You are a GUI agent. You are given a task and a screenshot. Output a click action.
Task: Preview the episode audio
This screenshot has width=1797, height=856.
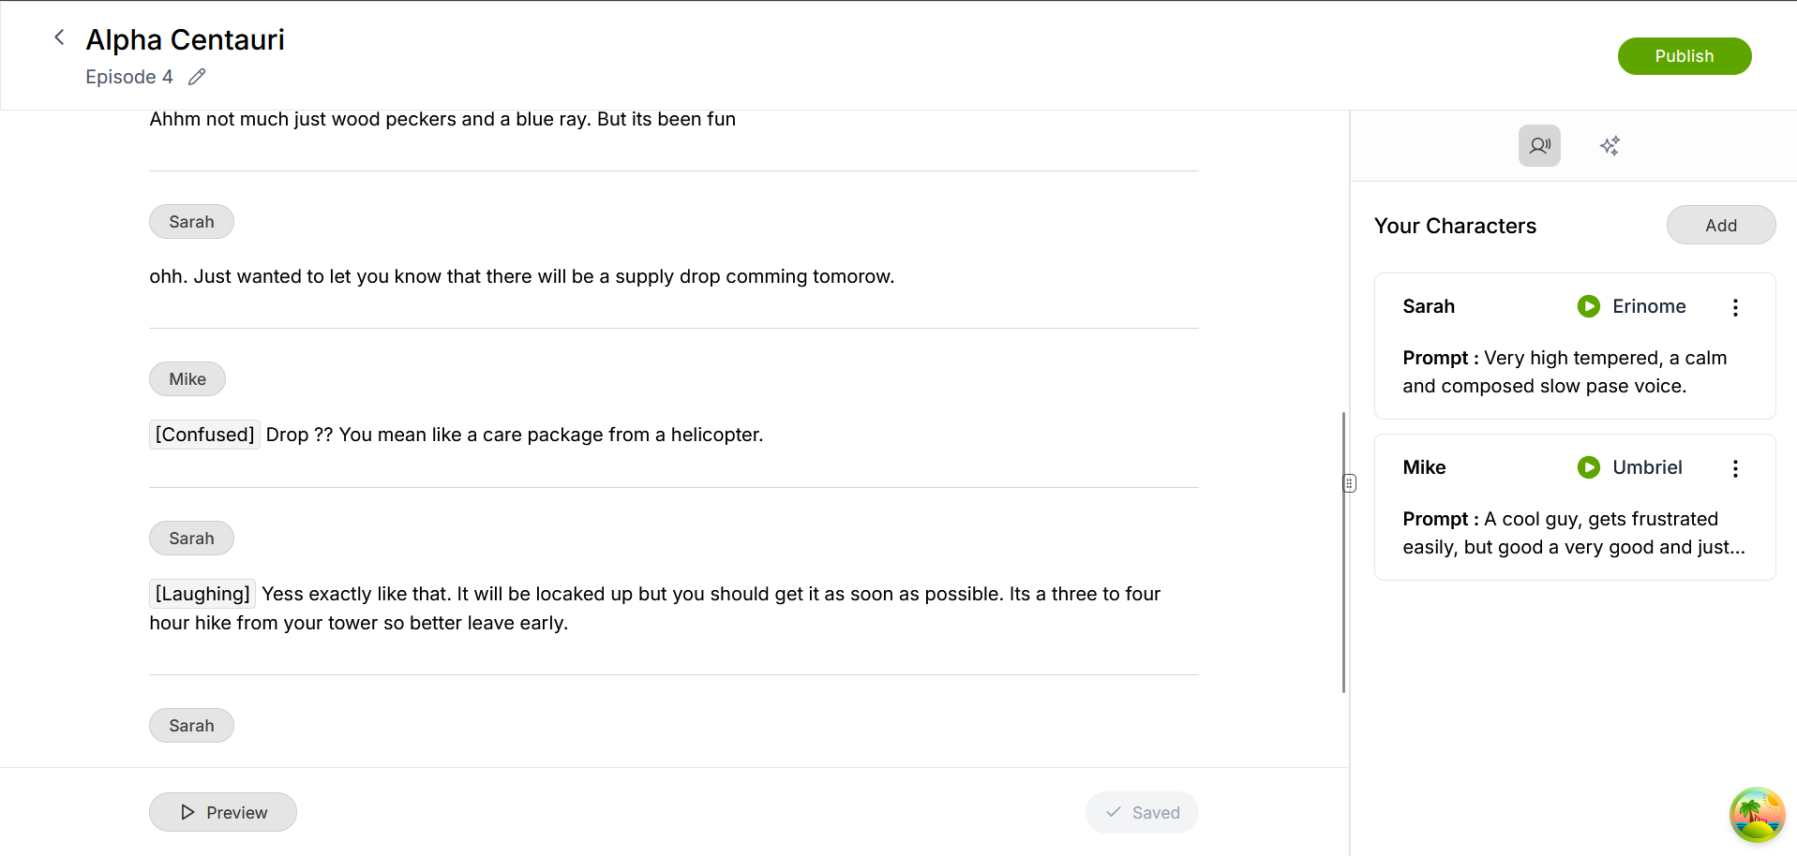pos(223,812)
